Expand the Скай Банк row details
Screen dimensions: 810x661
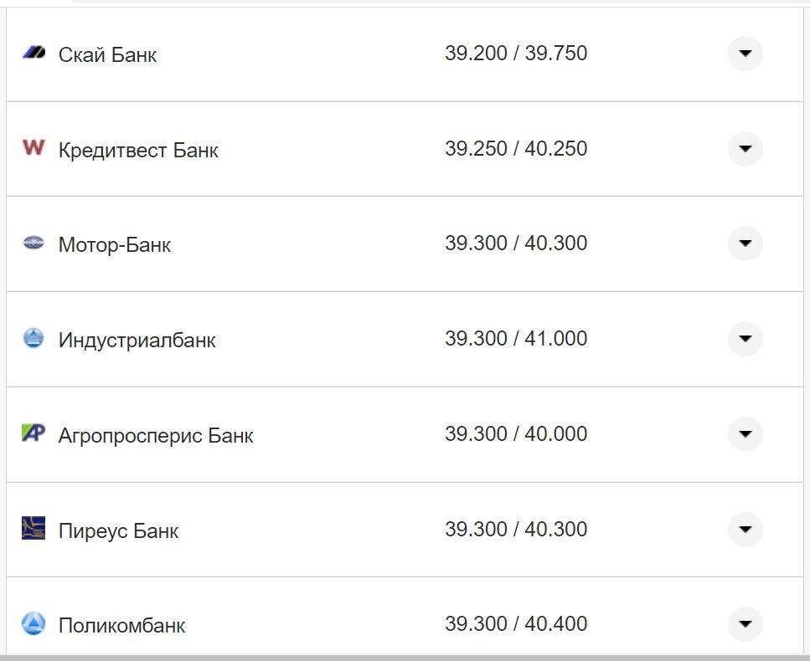point(745,54)
